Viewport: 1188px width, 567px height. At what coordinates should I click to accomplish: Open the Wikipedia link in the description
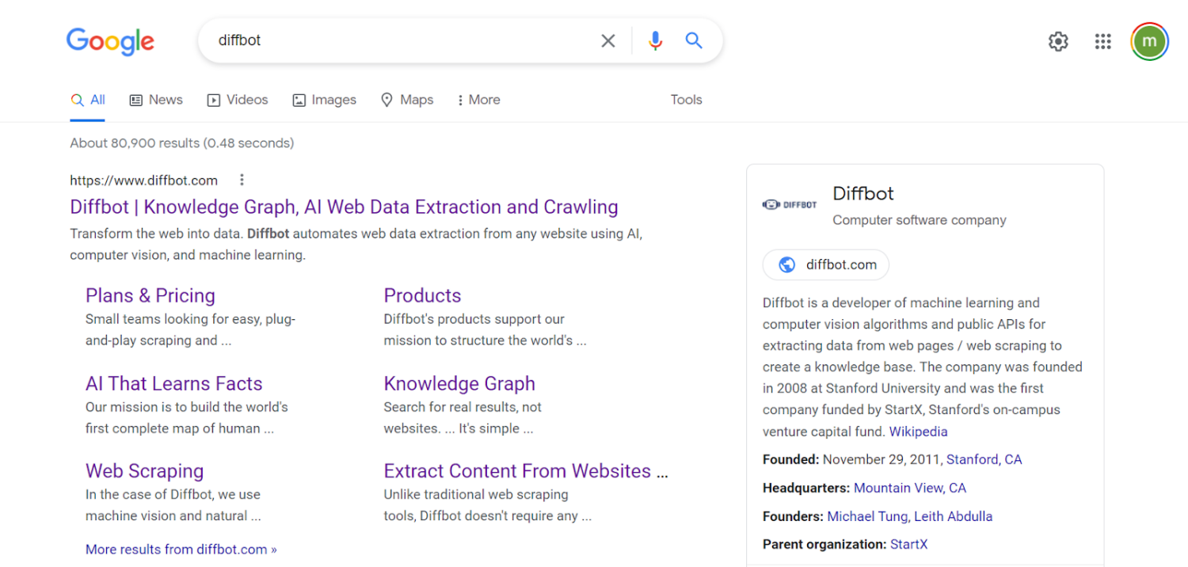pyautogui.click(x=919, y=432)
